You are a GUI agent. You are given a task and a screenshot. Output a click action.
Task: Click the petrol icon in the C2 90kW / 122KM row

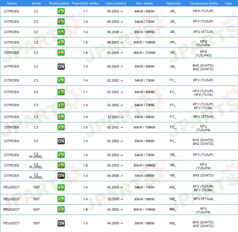click(x=61, y=53)
